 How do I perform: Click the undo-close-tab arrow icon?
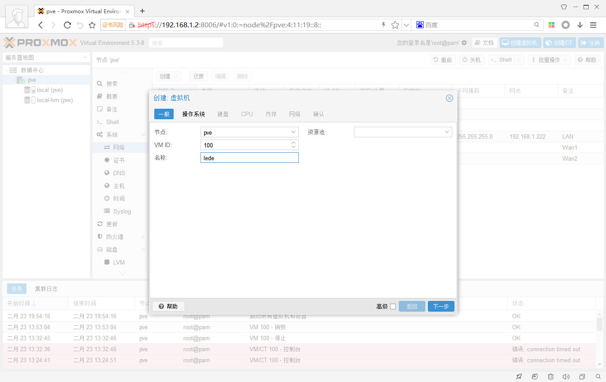[x=80, y=25]
